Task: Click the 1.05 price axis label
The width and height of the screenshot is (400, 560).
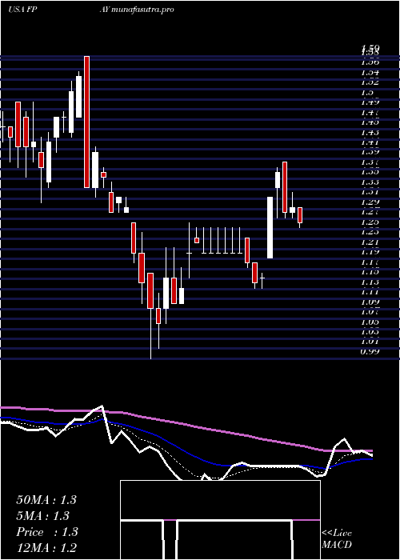Action: (x=370, y=322)
